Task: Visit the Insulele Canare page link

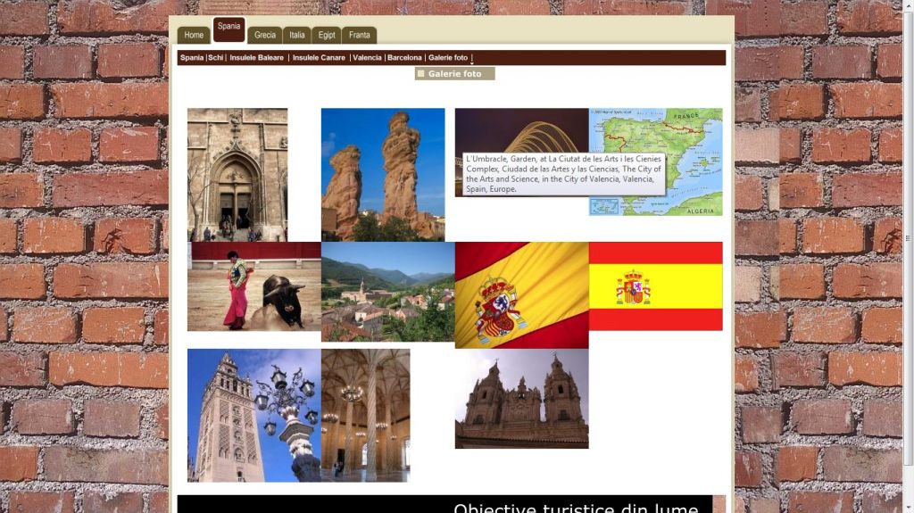Action: pos(320,58)
